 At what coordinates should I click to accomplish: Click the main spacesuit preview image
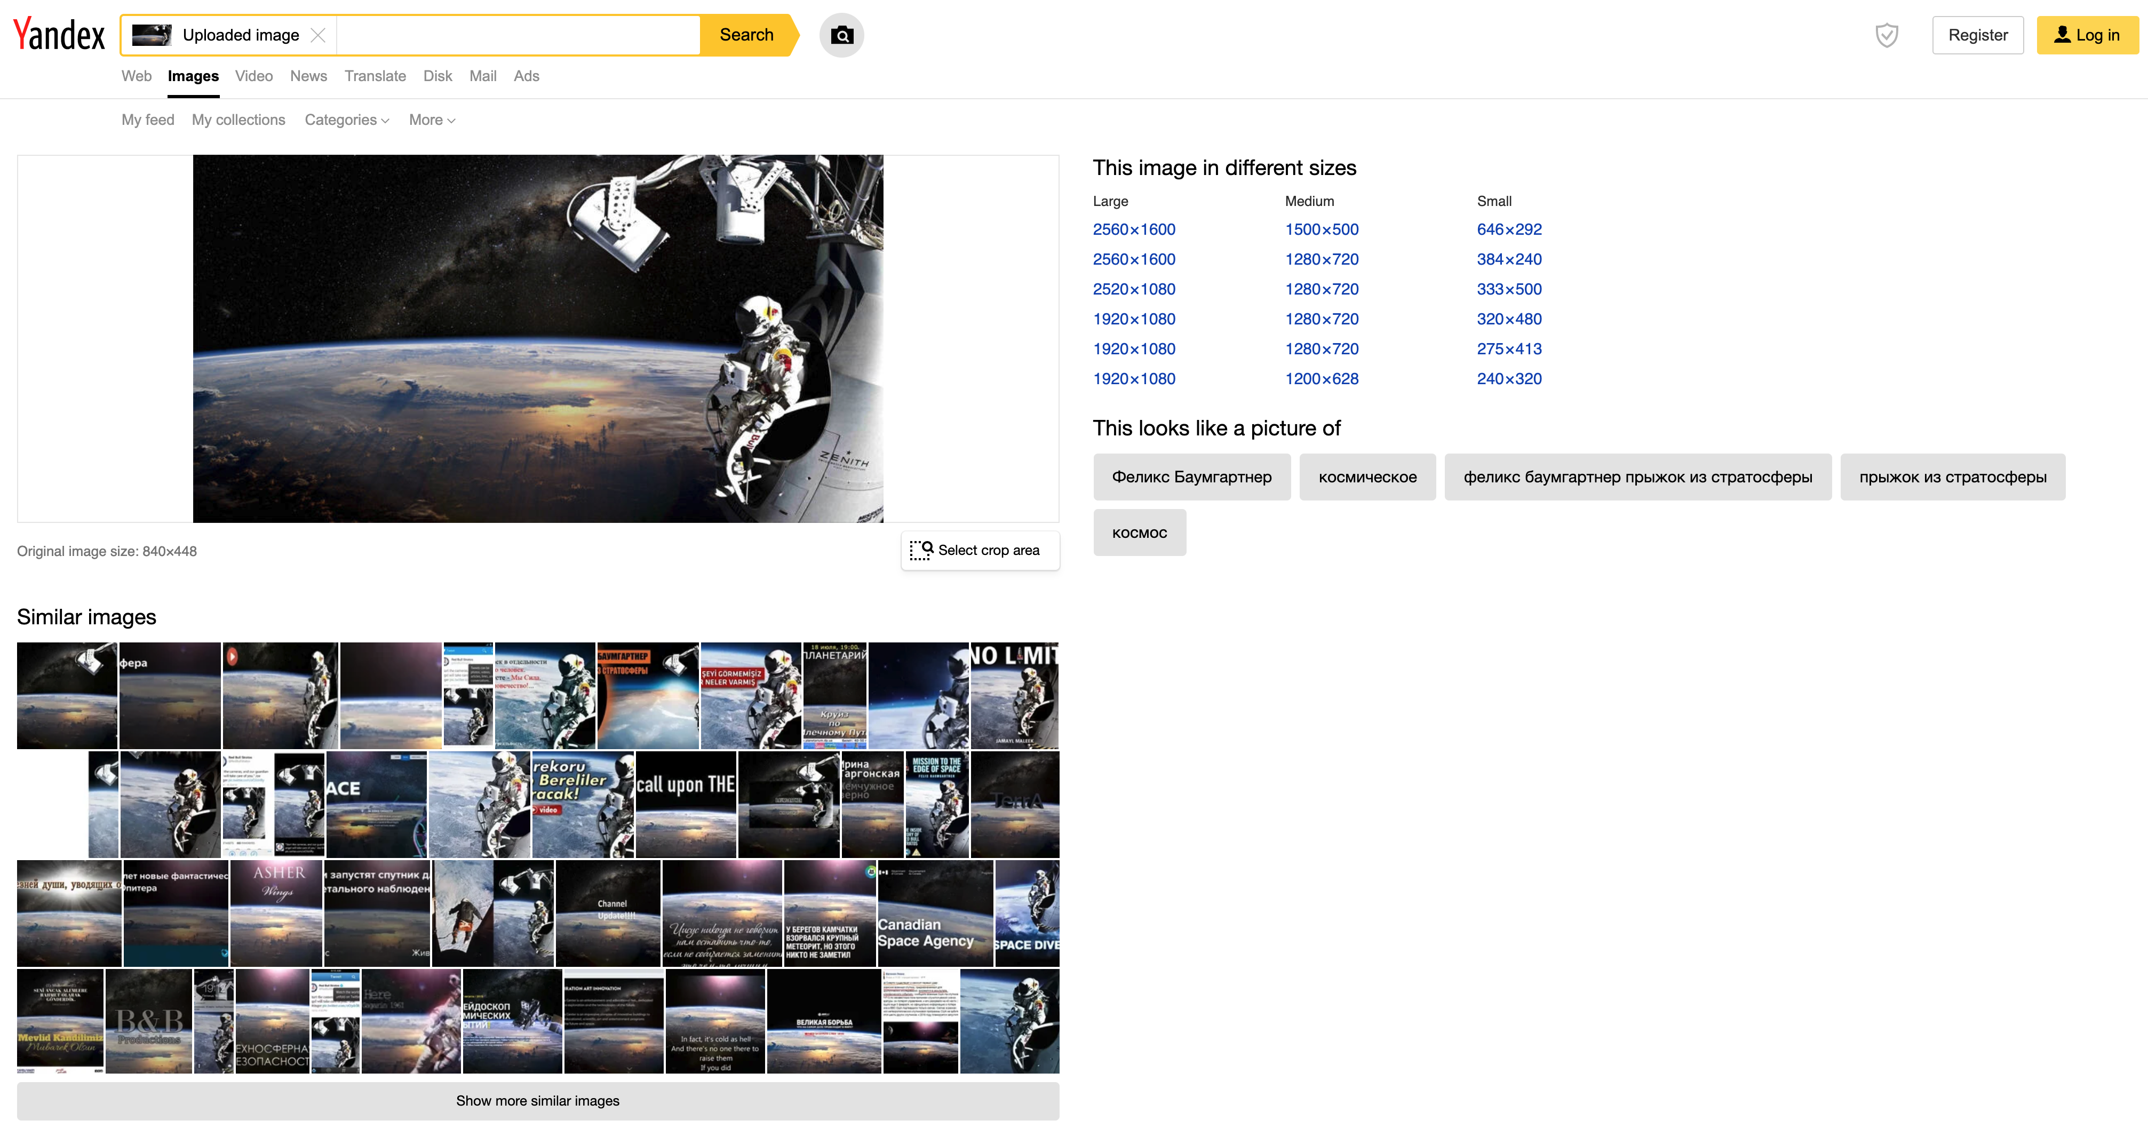(x=538, y=338)
